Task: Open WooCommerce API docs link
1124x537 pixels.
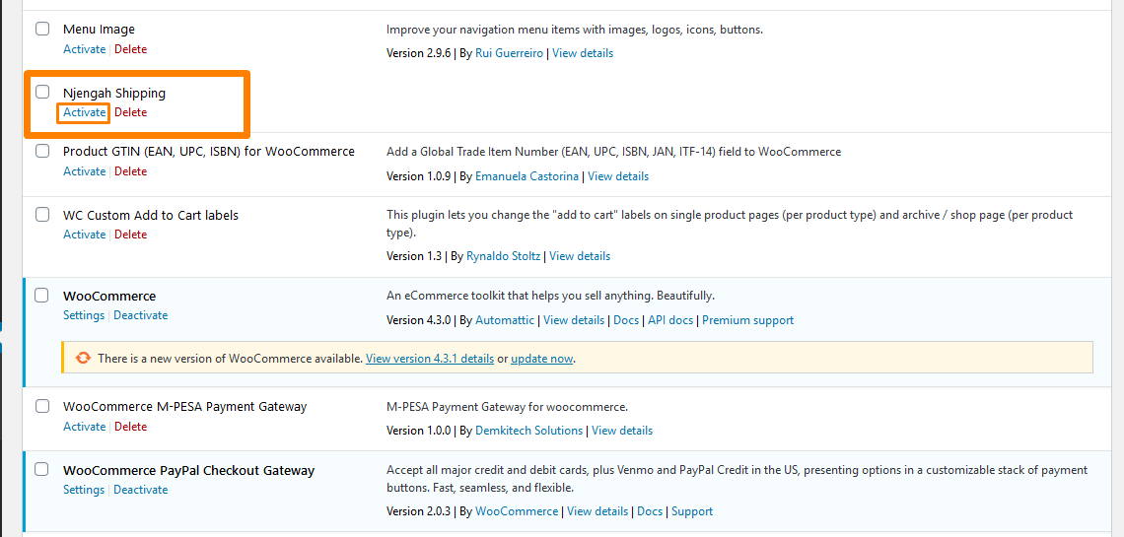Action: pyautogui.click(x=670, y=320)
